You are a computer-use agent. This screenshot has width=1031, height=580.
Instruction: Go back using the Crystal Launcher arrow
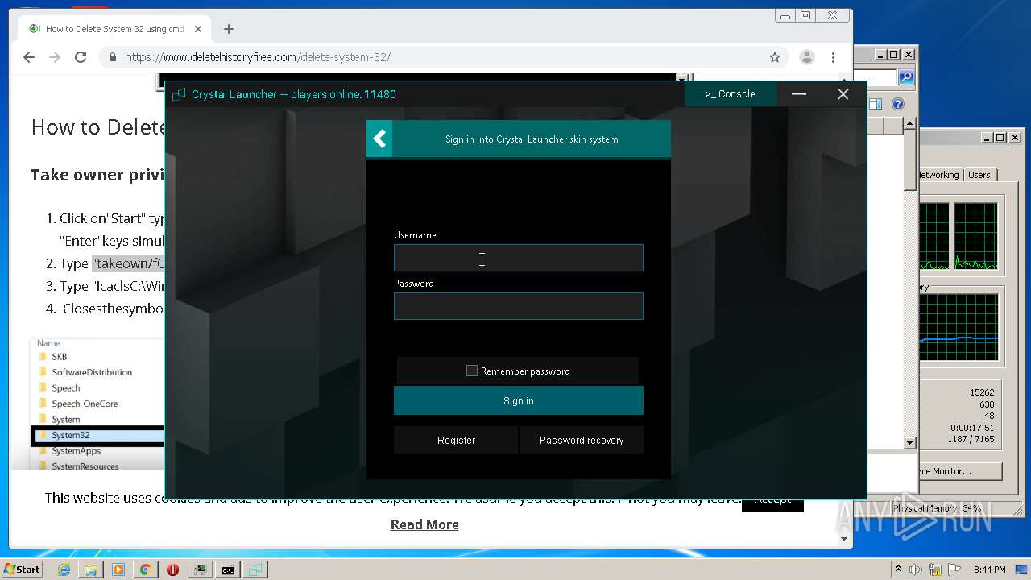379,139
